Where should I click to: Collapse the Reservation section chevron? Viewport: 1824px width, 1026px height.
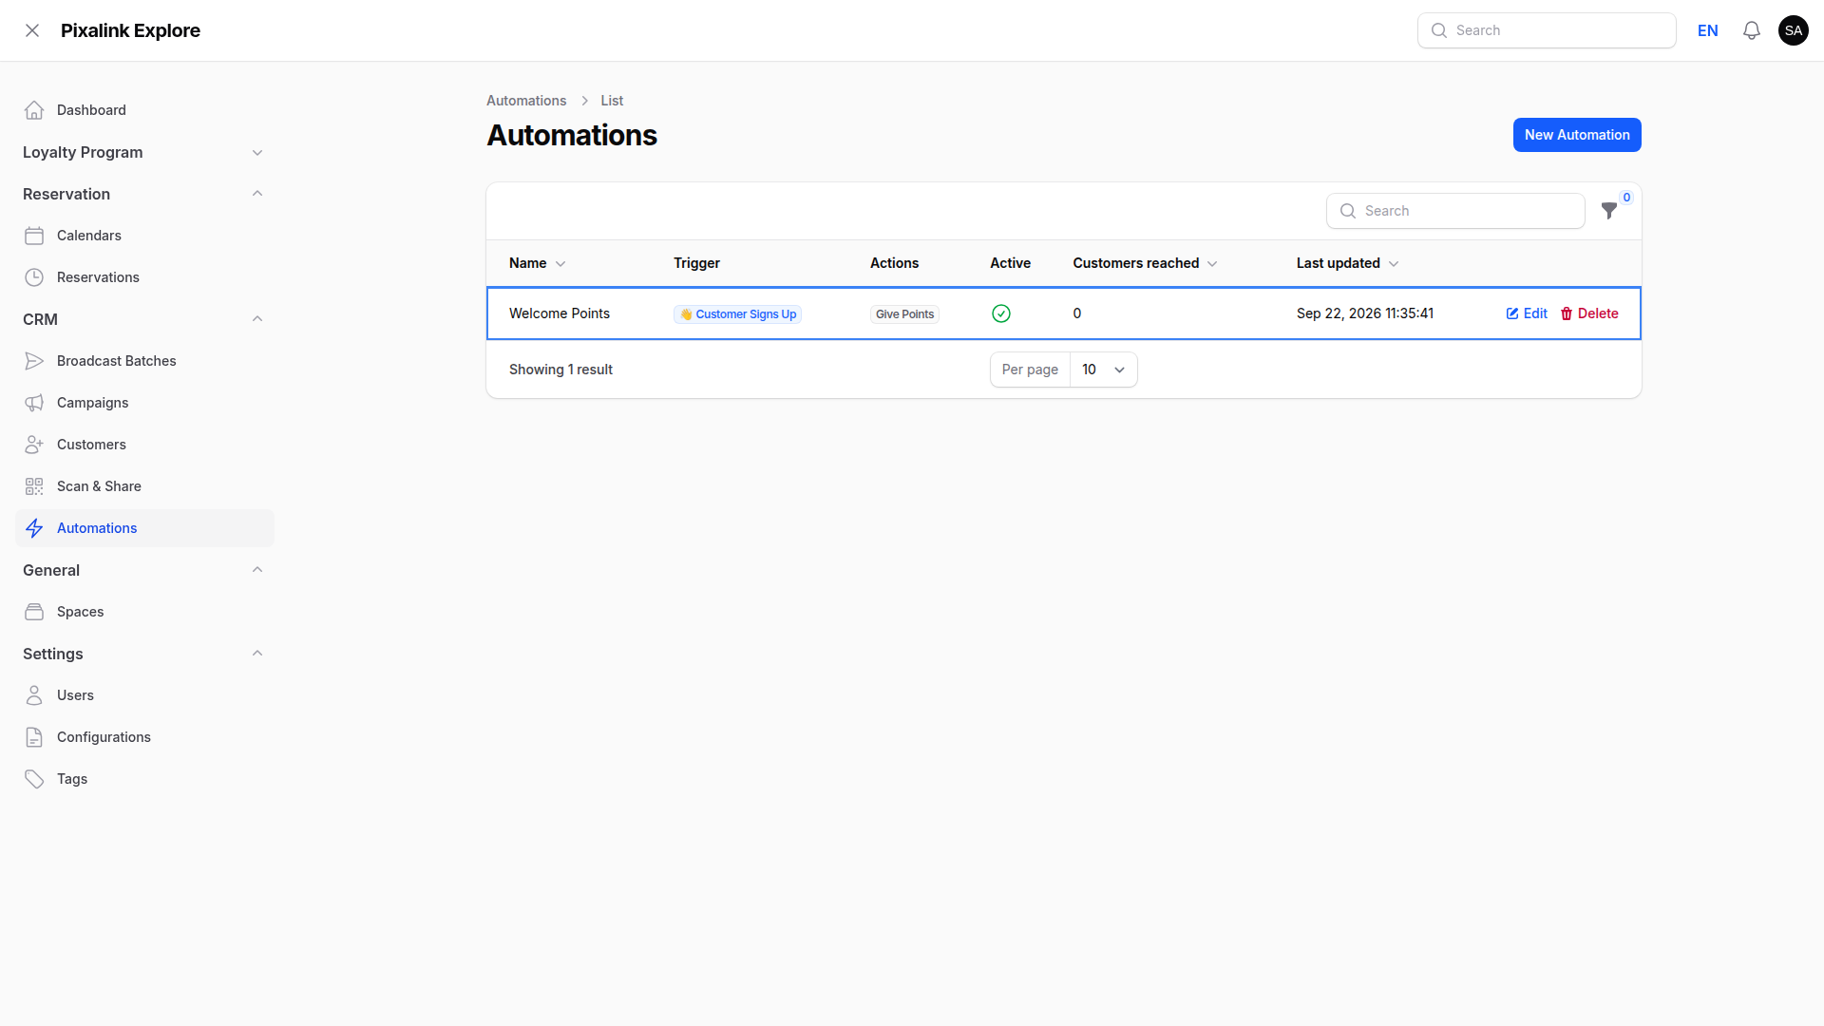coord(257,194)
